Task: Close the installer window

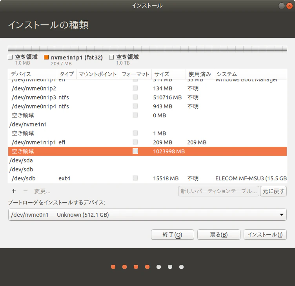Action: (x=289, y=6)
